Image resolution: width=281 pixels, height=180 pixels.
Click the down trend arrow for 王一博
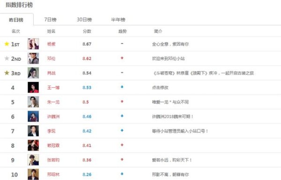click(122, 87)
